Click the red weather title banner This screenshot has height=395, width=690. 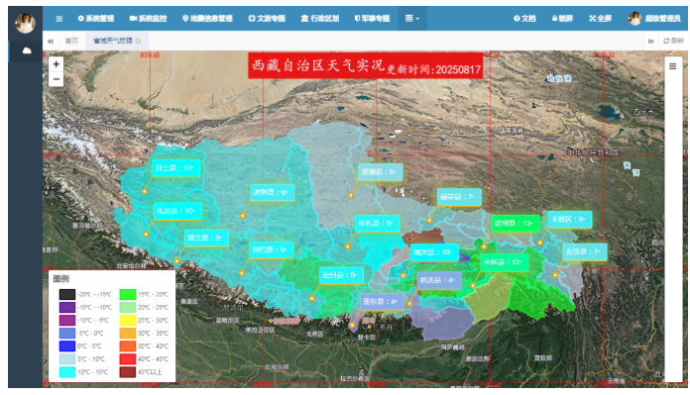coord(365,66)
